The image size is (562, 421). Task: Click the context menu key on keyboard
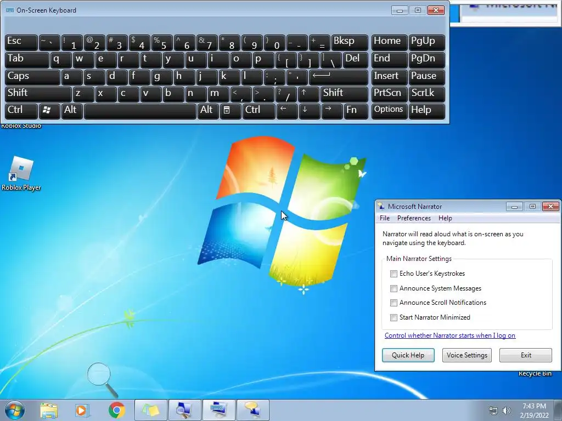[230, 111]
